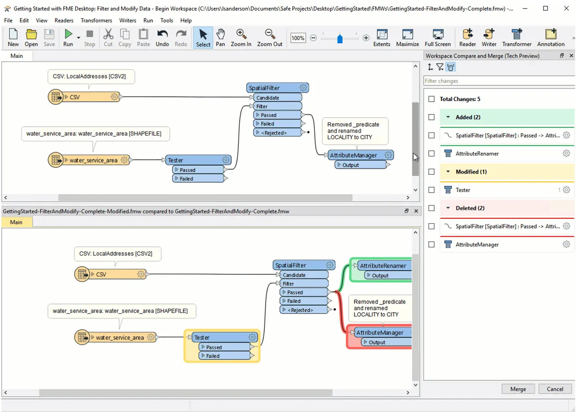Image resolution: width=577 pixels, height=412 pixels.
Task: Run the workspace with the green Run icon
Action: pos(68,34)
